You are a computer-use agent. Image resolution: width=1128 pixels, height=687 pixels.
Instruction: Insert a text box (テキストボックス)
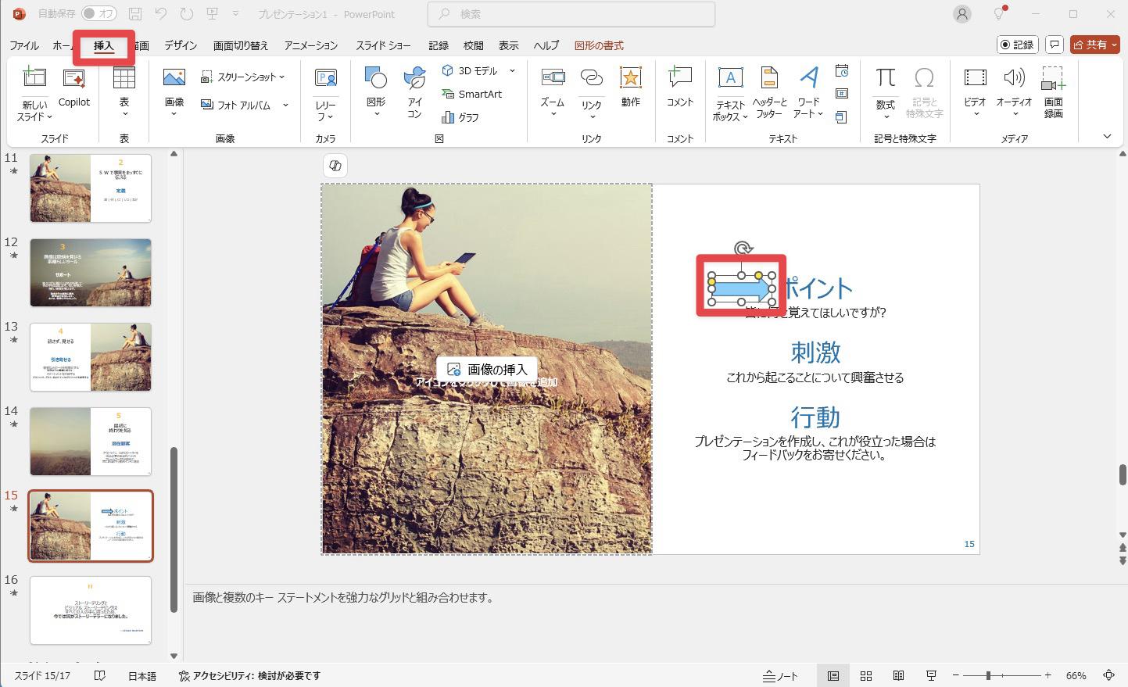click(x=730, y=94)
